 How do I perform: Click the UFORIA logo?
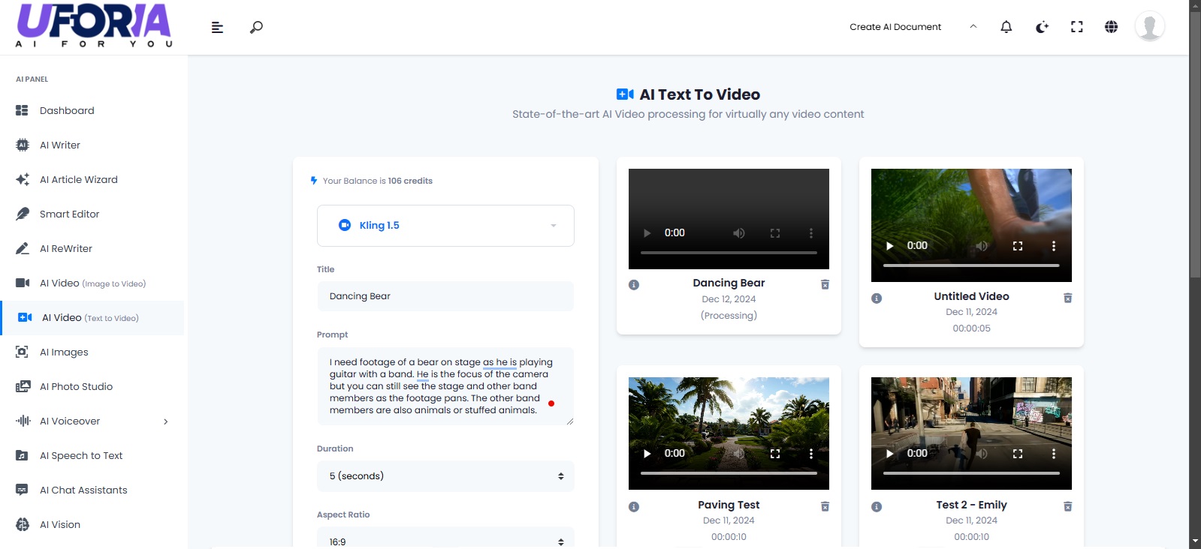tap(94, 25)
